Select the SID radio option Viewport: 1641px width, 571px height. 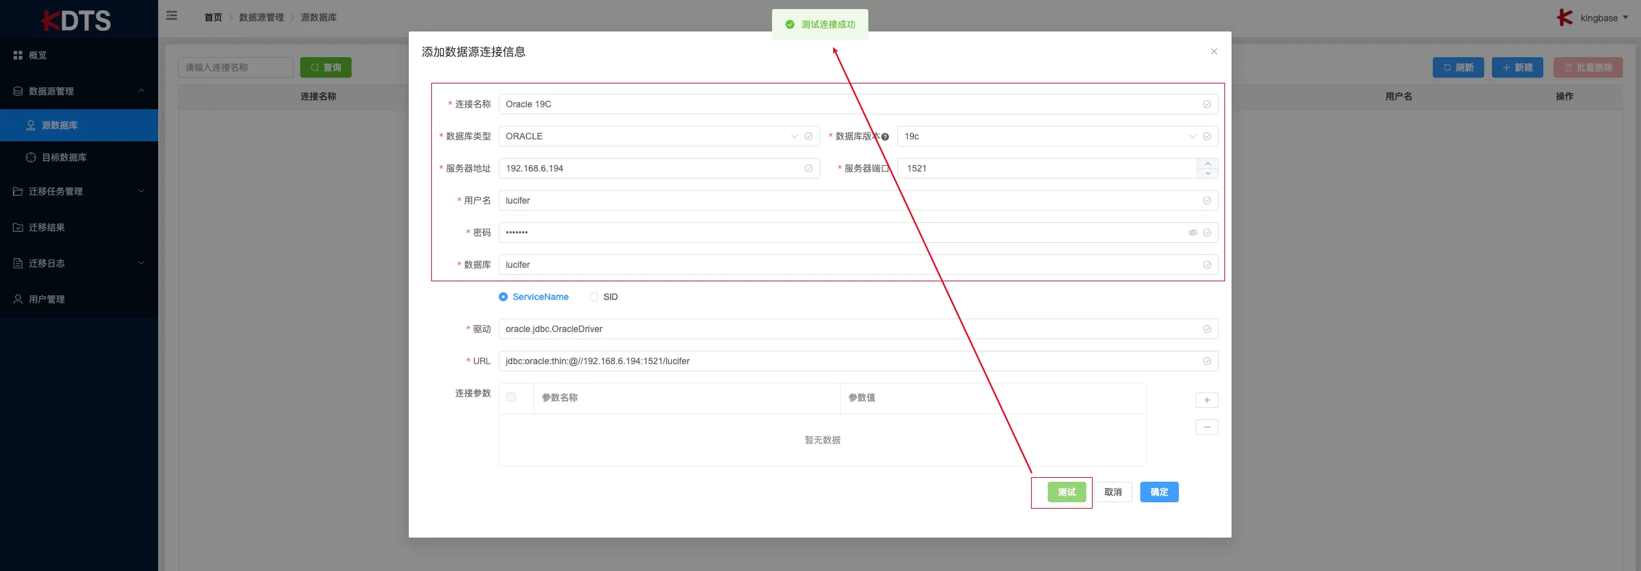click(x=594, y=297)
